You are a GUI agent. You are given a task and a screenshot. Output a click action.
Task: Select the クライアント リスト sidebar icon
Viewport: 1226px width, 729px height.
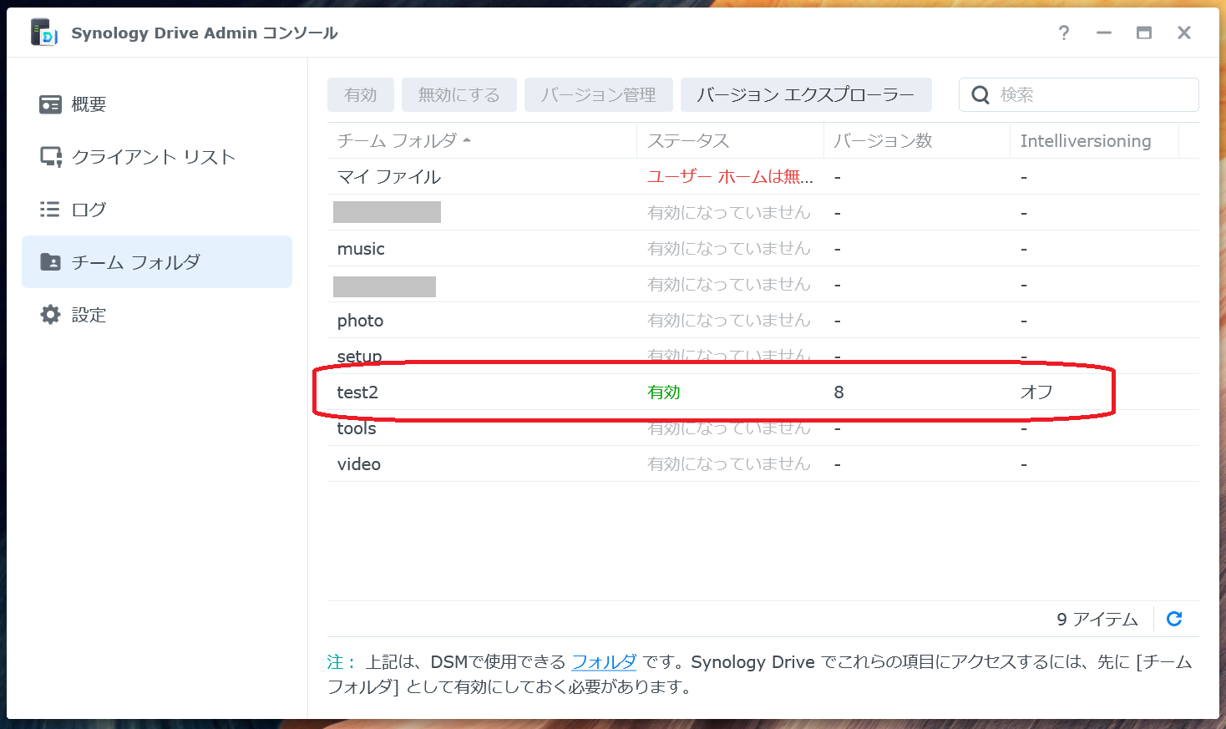click(x=52, y=156)
